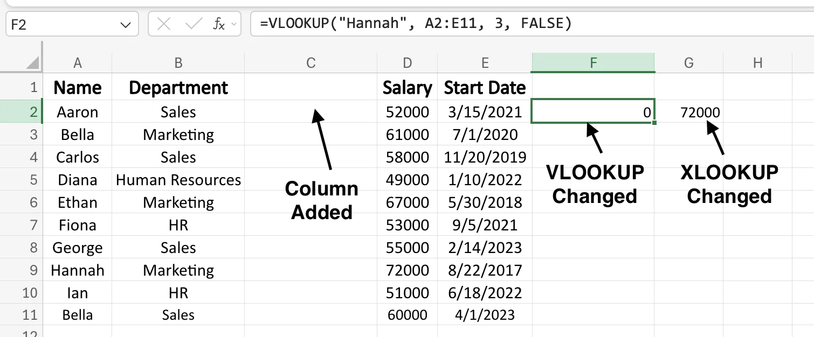The height and width of the screenshot is (337, 814).
Task: Open the Name Box dropdown arrow
Action: [126, 25]
